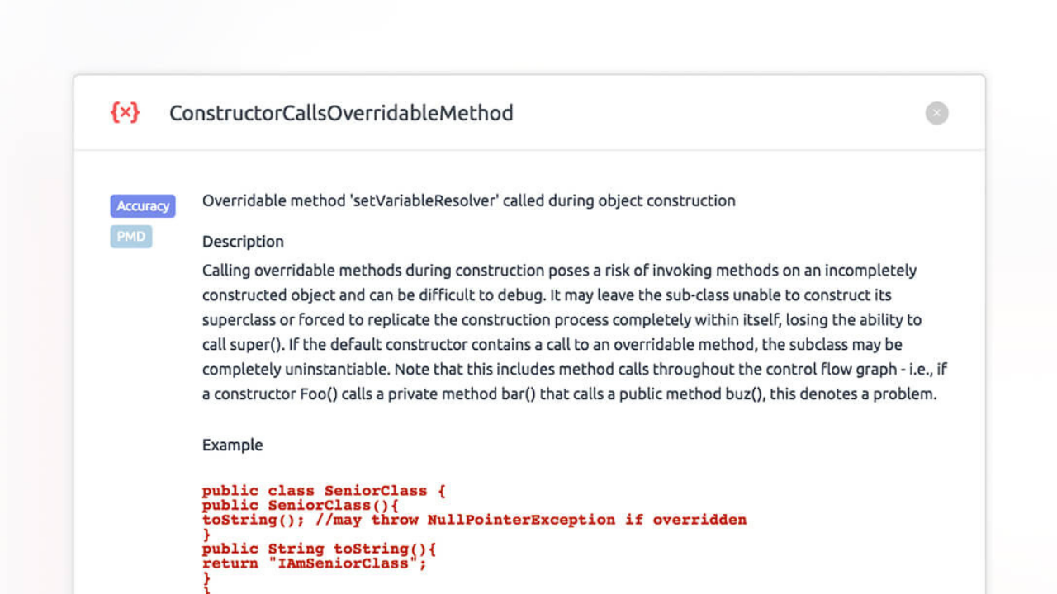This screenshot has width=1057, height=594.
Task: Click the Description heading
Action: click(x=243, y=242)
